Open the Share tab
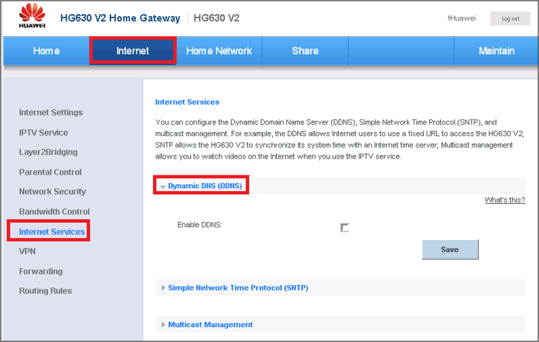The image size is (539, 342). tap(305, 51)
